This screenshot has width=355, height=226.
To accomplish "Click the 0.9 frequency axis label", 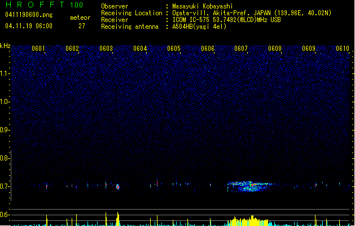I will pyautogui.click(x=5, y=130).
